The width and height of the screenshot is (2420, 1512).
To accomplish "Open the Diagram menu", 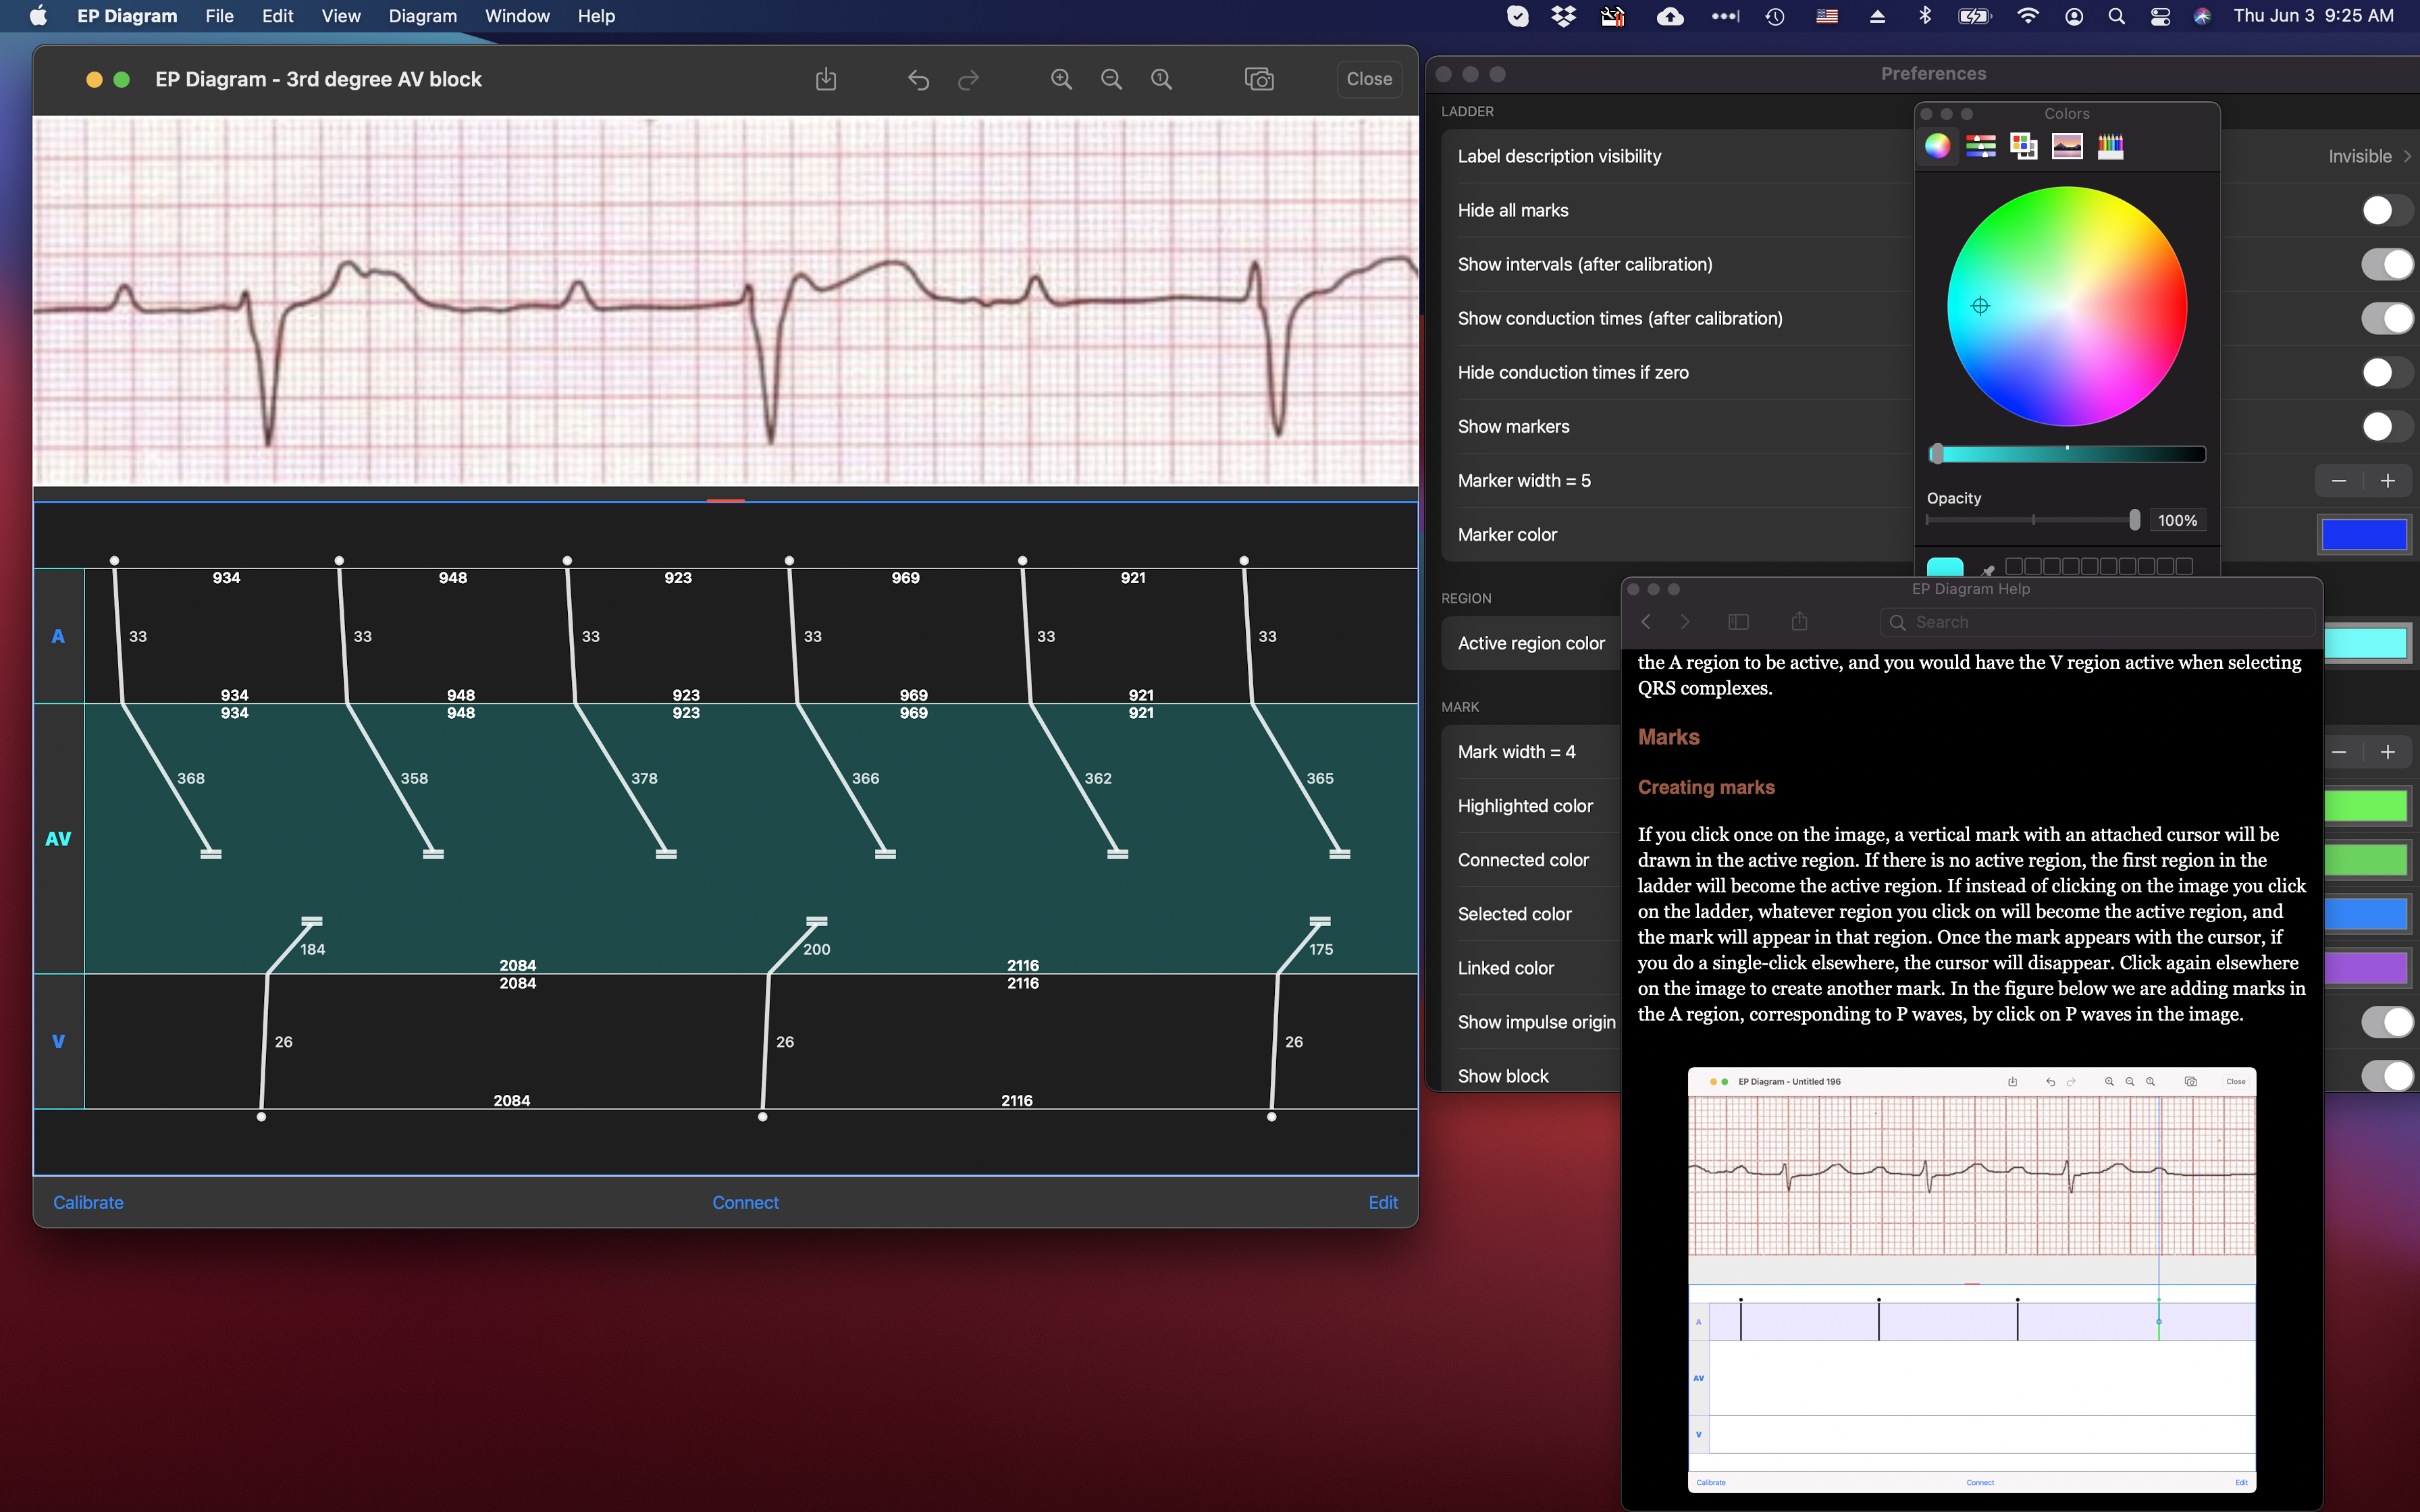I will click(x=422, y=16).
